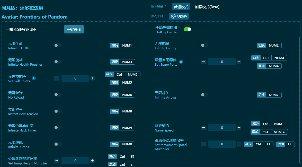Turn on No Reload switch

point(58,95)
